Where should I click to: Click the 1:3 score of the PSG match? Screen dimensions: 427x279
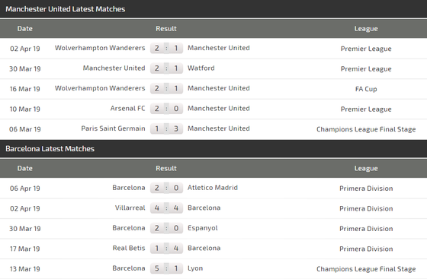(166, 128)
